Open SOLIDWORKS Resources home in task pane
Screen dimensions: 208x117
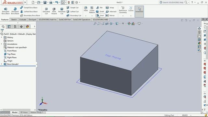(199, 29)
